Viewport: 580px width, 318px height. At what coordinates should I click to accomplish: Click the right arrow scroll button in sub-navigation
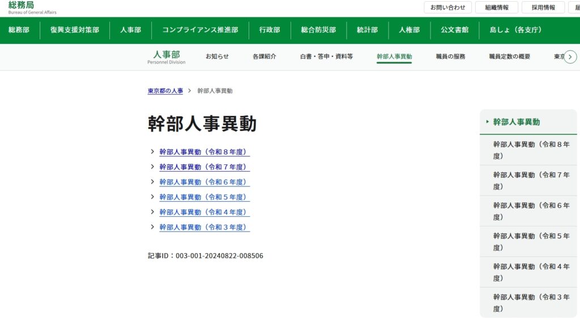[570, 57]
